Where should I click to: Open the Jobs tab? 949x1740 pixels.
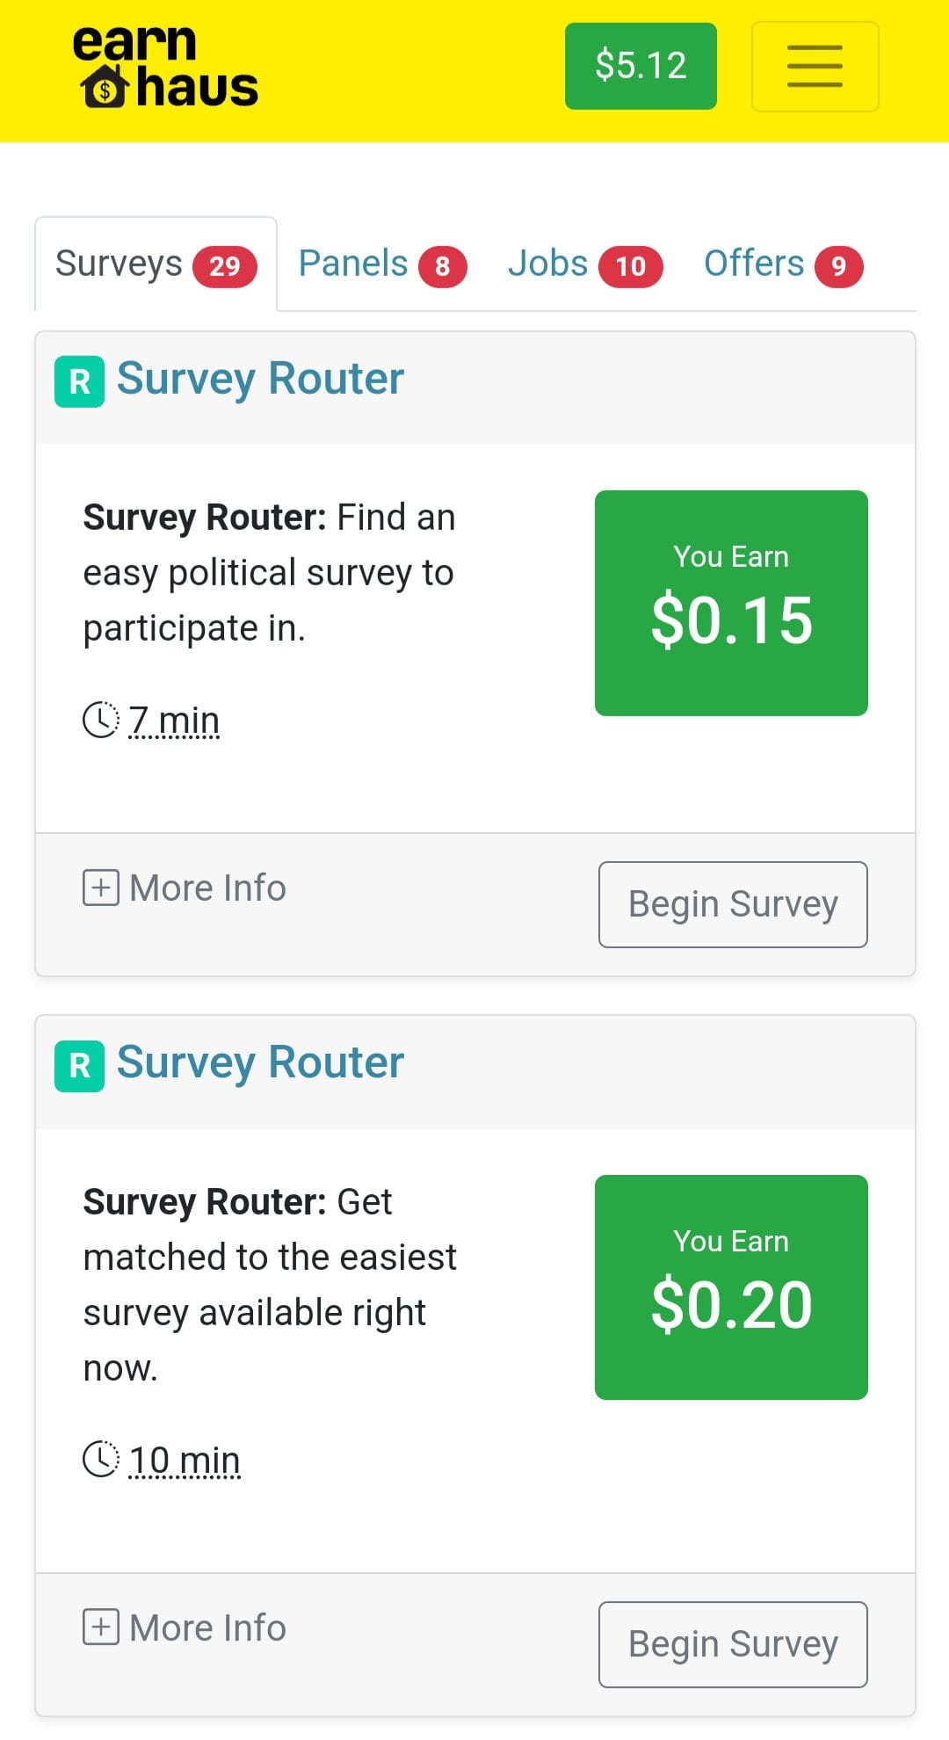coord(583,264)
